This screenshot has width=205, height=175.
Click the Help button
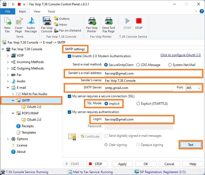click(193, 164)
